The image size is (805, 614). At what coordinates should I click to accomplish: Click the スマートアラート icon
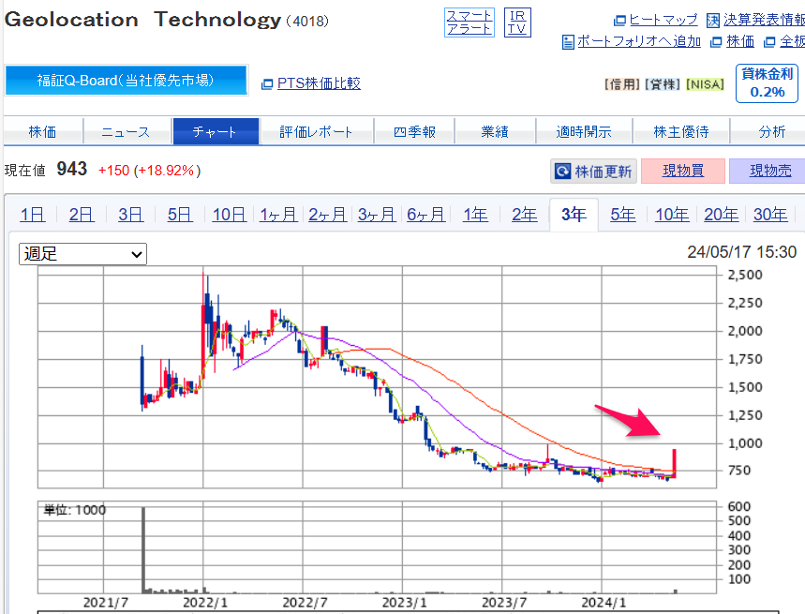point(469,22)
